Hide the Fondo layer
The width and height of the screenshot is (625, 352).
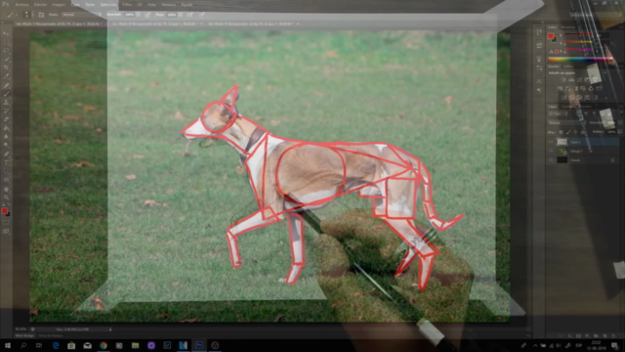point(551,160)
